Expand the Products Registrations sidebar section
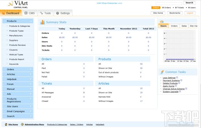This screenshot has width=201, height=128. [x=18, y=100]
